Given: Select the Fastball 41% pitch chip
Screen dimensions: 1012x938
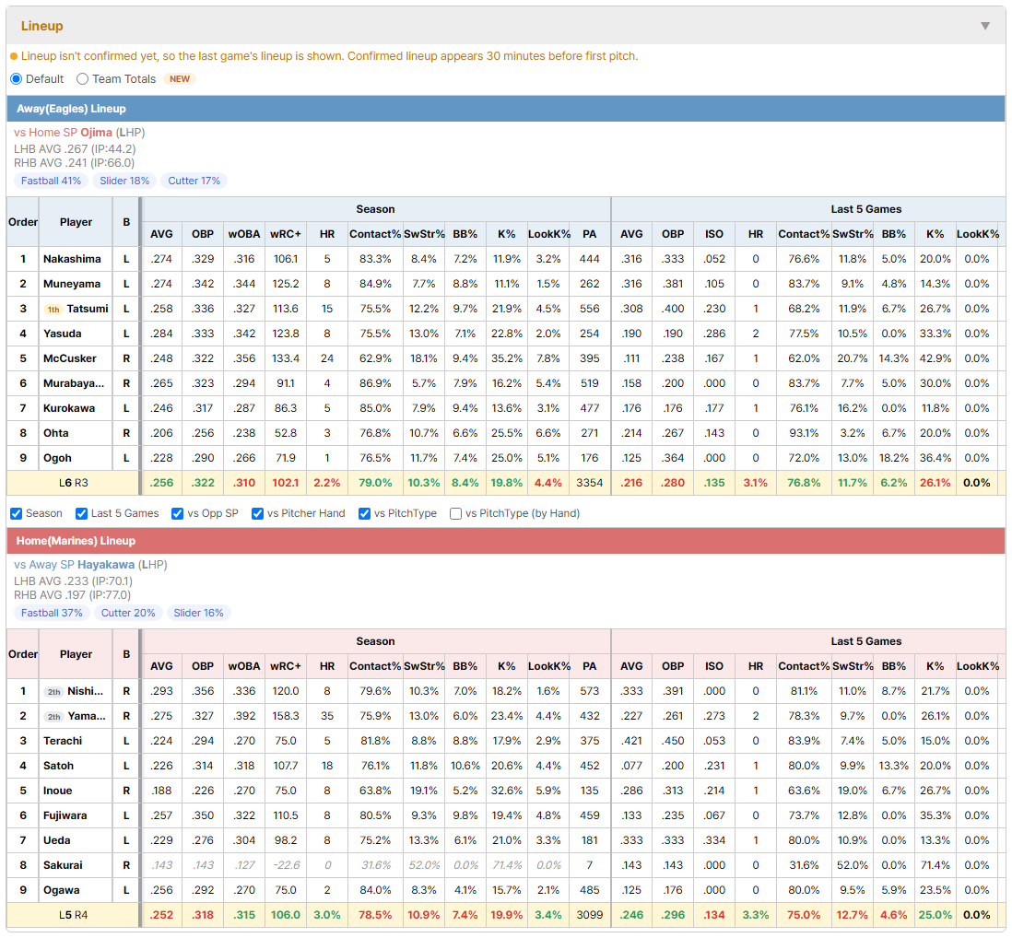Looking at the screenshot, I should pos(51,181).
